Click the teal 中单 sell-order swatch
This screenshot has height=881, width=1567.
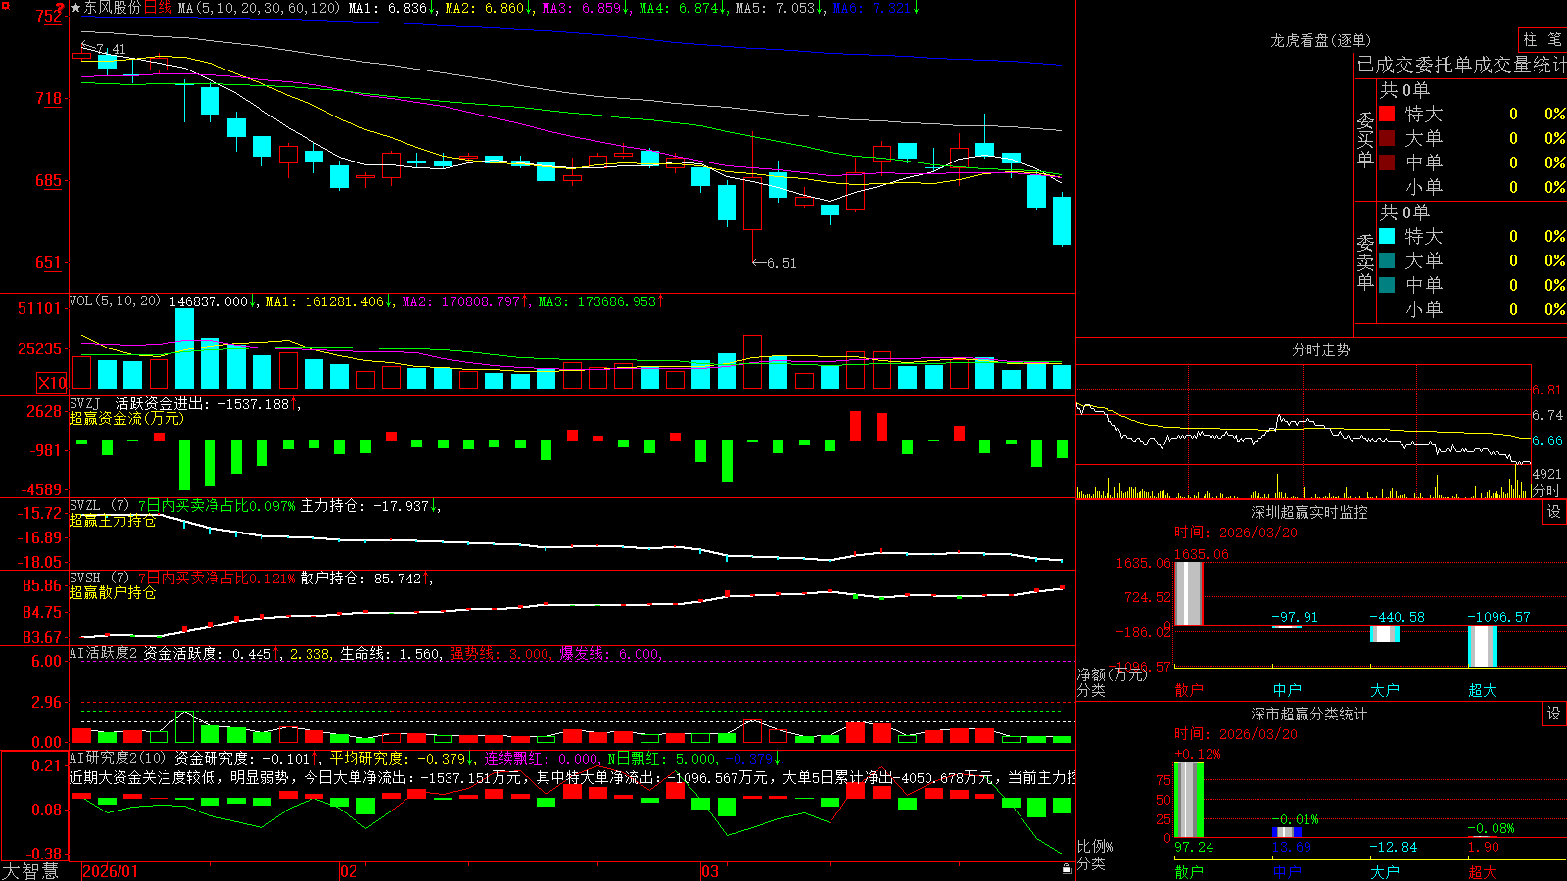pos(1387,285)
